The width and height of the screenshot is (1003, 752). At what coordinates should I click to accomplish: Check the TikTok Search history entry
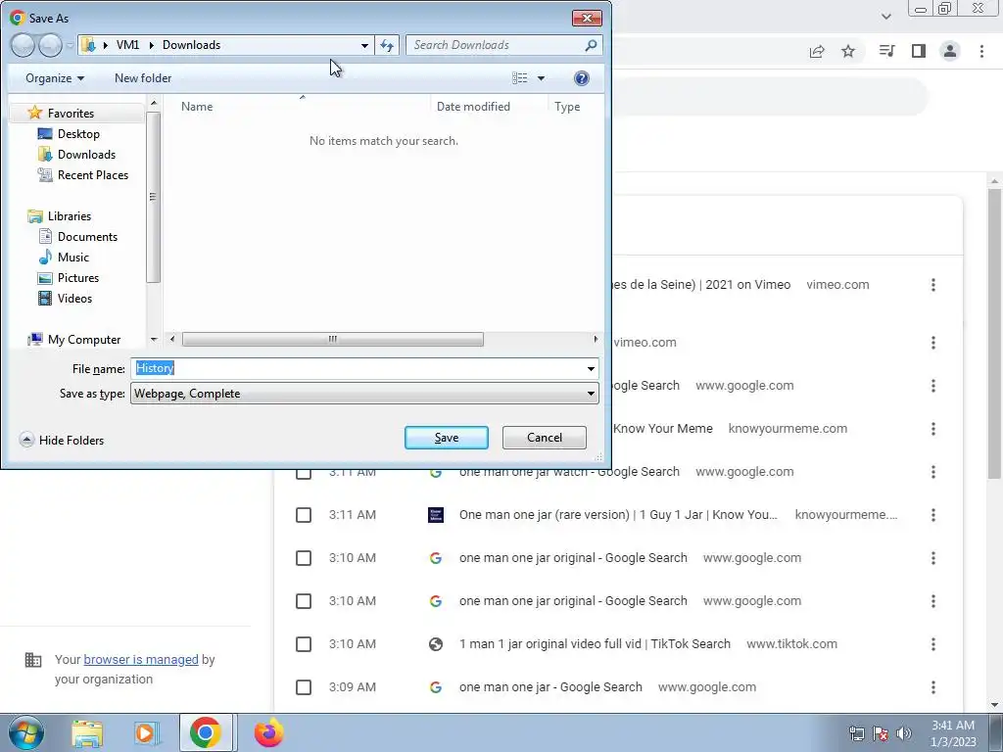(304, 644)
